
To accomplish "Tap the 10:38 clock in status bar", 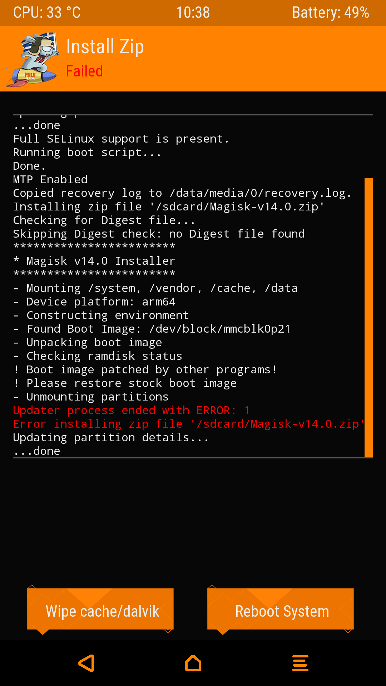I will (x=193, y=13).
